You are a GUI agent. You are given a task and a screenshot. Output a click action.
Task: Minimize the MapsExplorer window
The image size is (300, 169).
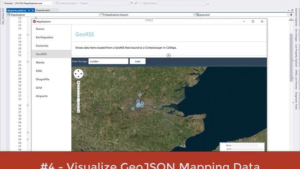[x=244, y=22]
